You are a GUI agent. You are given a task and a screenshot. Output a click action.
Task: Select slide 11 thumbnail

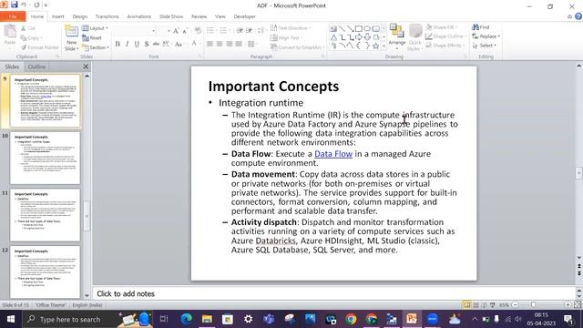45,215
